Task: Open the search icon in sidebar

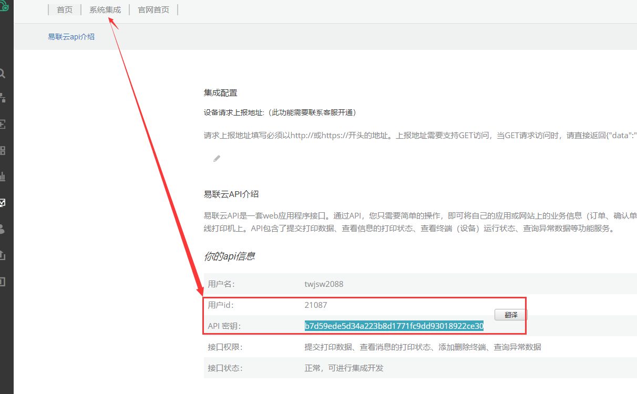Action: click(x=3, y=73)
